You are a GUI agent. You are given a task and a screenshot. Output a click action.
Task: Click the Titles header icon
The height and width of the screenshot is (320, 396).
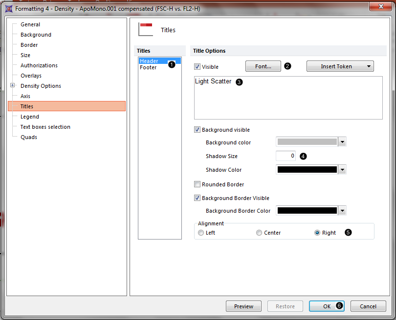coord(146,29)
